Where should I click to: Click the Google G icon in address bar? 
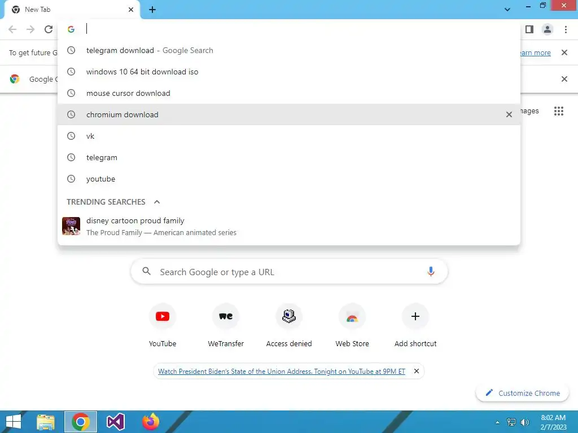point(71,29)
